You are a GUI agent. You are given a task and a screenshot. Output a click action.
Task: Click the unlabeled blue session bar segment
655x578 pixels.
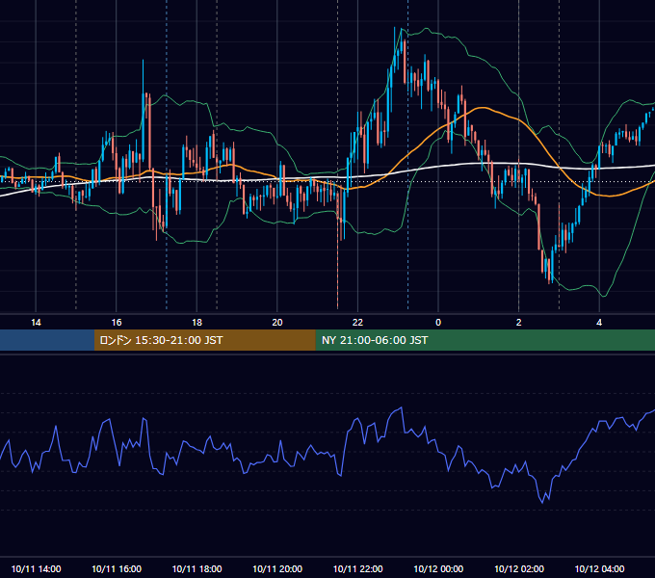tap(47, 340)
